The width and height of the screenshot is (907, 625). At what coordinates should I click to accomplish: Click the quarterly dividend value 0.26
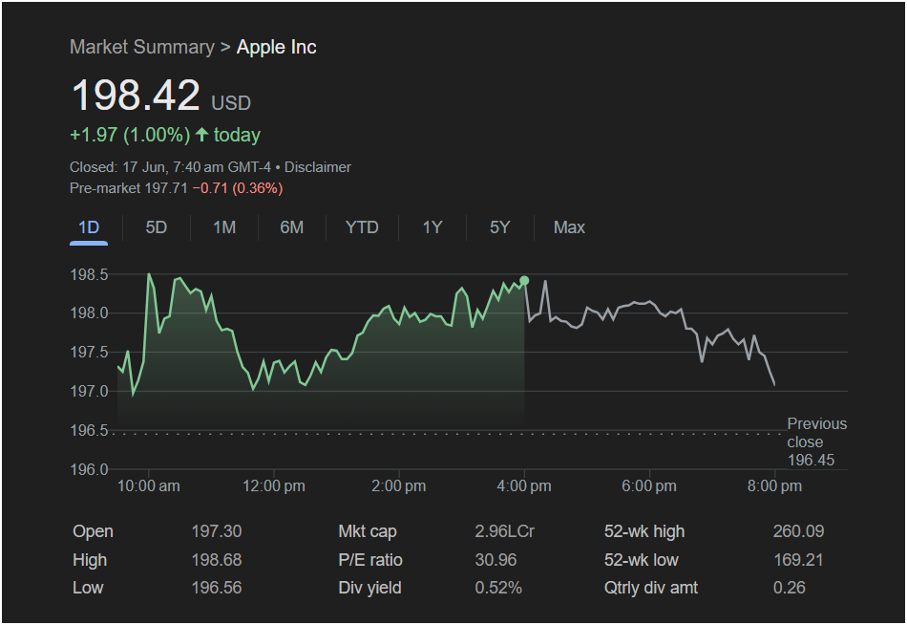[789, 588]
